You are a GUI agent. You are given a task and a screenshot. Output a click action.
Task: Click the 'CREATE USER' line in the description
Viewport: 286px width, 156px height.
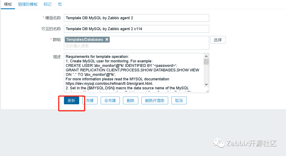tap(121, 66)
